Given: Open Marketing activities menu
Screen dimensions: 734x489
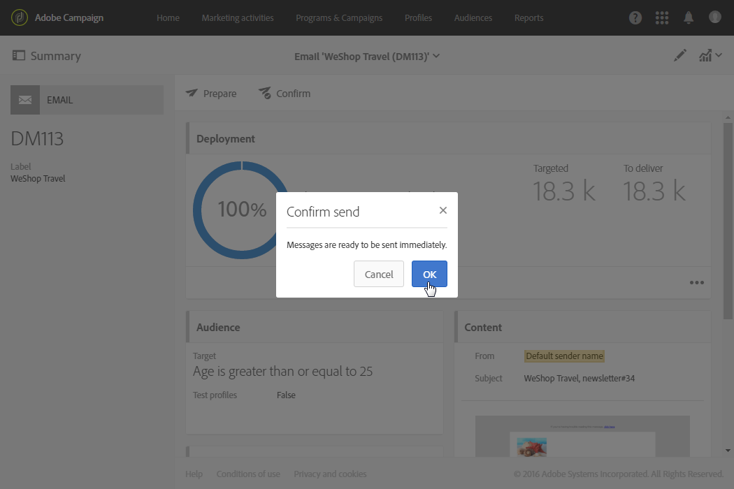Looking at the screenshot, I should point(238,17).
